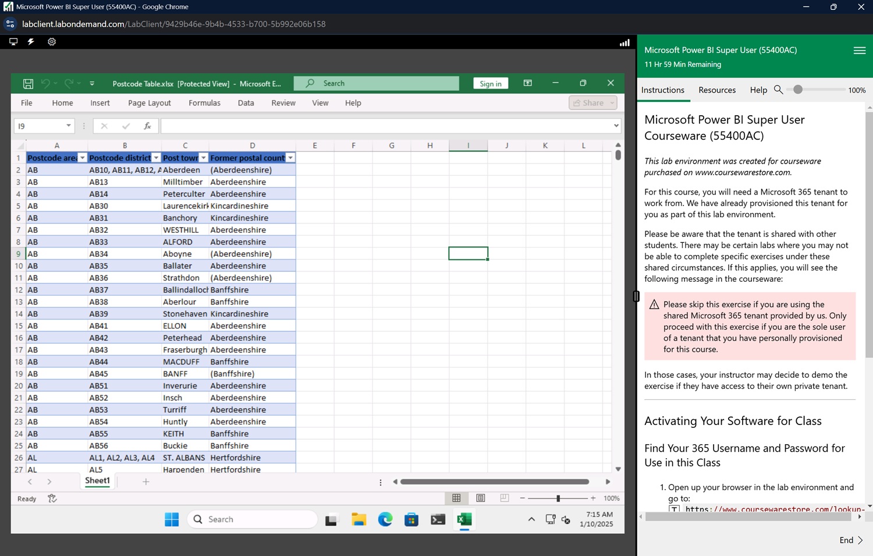873x556 pixels.
Task: Click the Excel taskbar icon
Action: coord(464,519)
